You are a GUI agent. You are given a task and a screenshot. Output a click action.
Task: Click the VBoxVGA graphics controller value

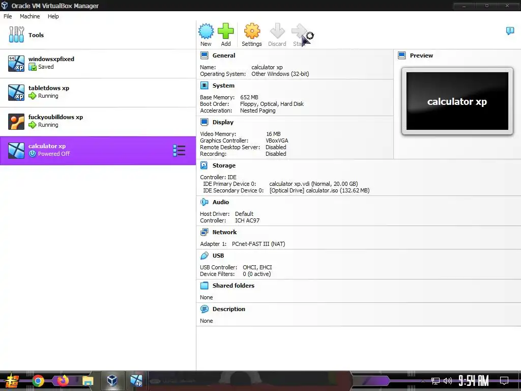point(277,141)
